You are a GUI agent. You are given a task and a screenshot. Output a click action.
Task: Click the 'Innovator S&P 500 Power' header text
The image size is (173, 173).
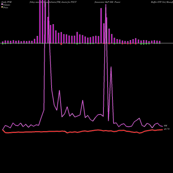pos(107,2)
